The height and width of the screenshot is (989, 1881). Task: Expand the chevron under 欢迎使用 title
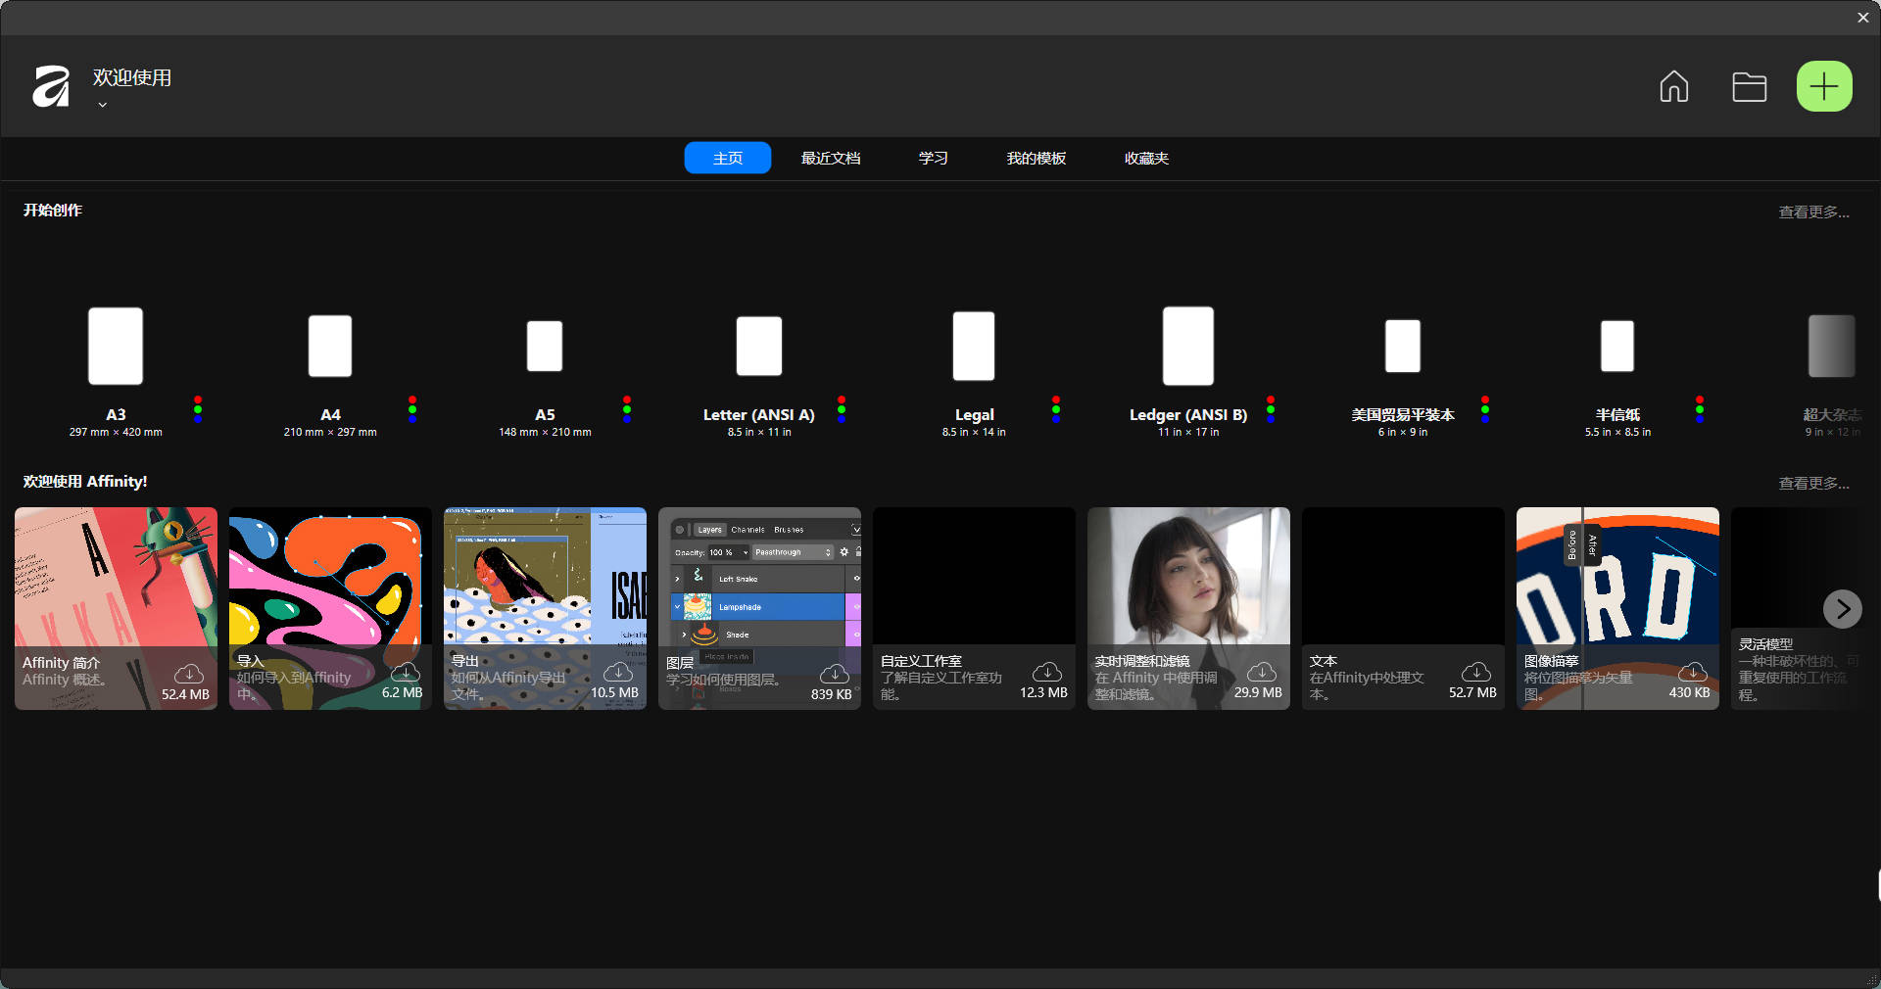pos(102,105)
